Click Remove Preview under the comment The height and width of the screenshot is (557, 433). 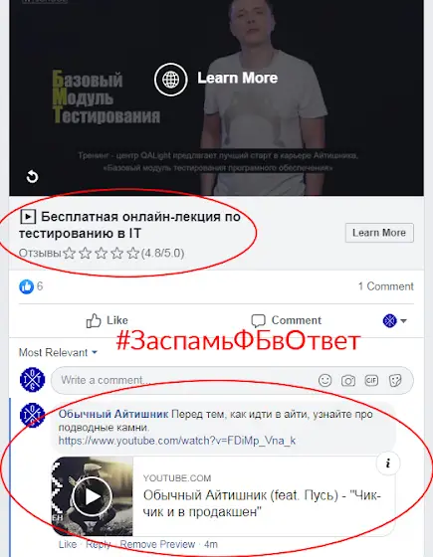tap(157, 544)
